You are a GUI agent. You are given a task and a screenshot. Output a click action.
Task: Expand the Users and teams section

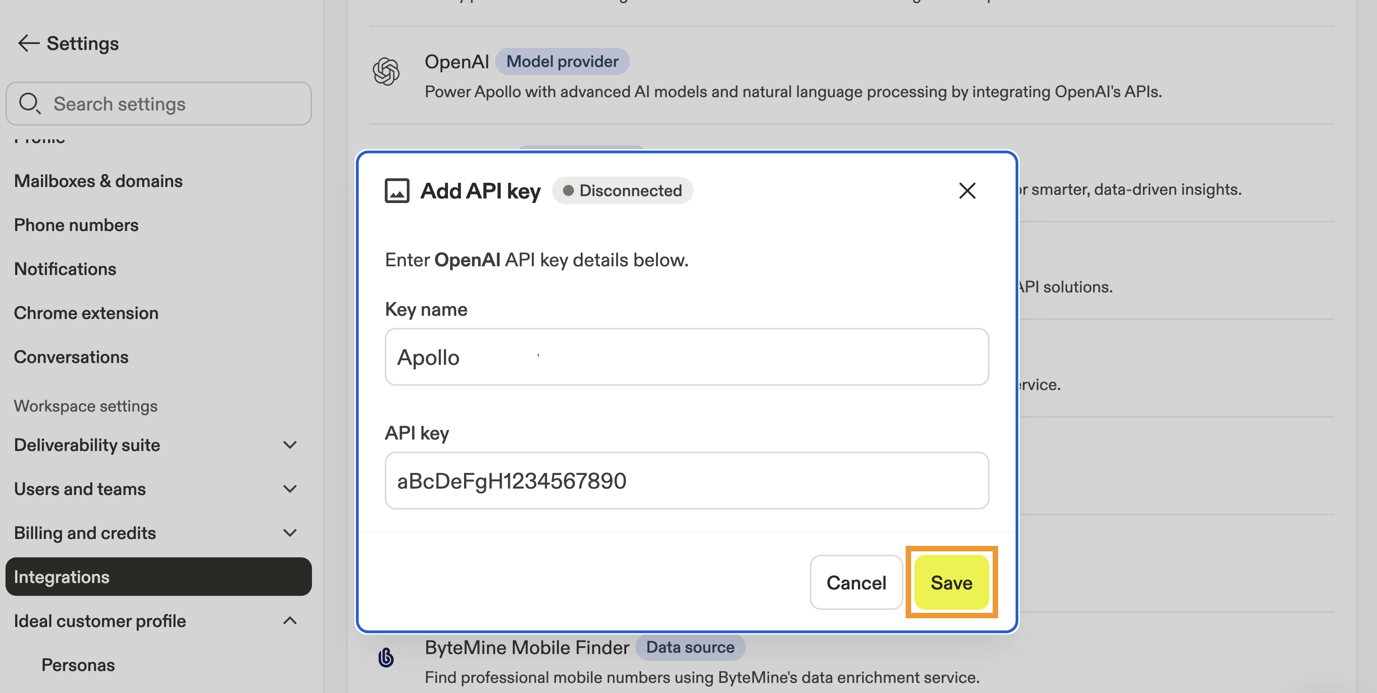pos(289,489)
